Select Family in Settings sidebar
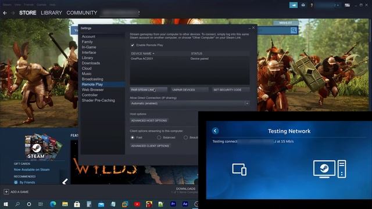Image resolution: width=372 pixels, height=209 pixels. click(87, 42)
